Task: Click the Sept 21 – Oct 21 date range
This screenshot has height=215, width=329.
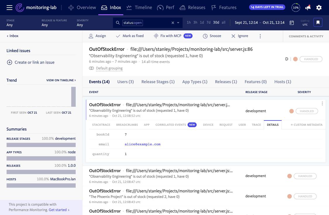Action: tap(259, 22)
